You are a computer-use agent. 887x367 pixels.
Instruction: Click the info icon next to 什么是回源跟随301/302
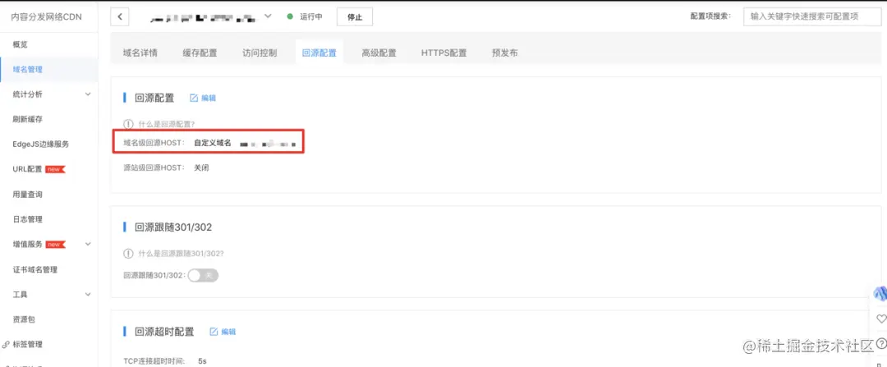128,254
